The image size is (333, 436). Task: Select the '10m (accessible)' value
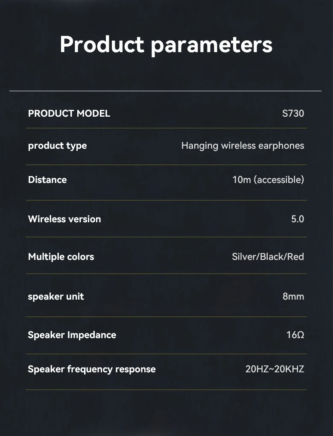coord(268,180)
